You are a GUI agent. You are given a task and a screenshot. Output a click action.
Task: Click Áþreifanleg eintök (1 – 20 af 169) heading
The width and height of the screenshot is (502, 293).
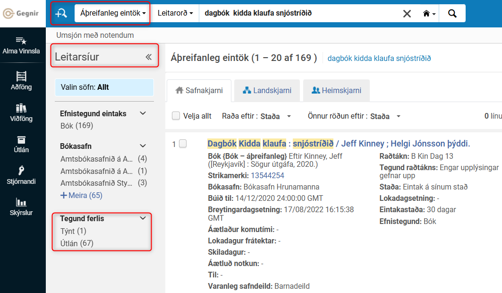pyautogui.click(x=244, y=58)
